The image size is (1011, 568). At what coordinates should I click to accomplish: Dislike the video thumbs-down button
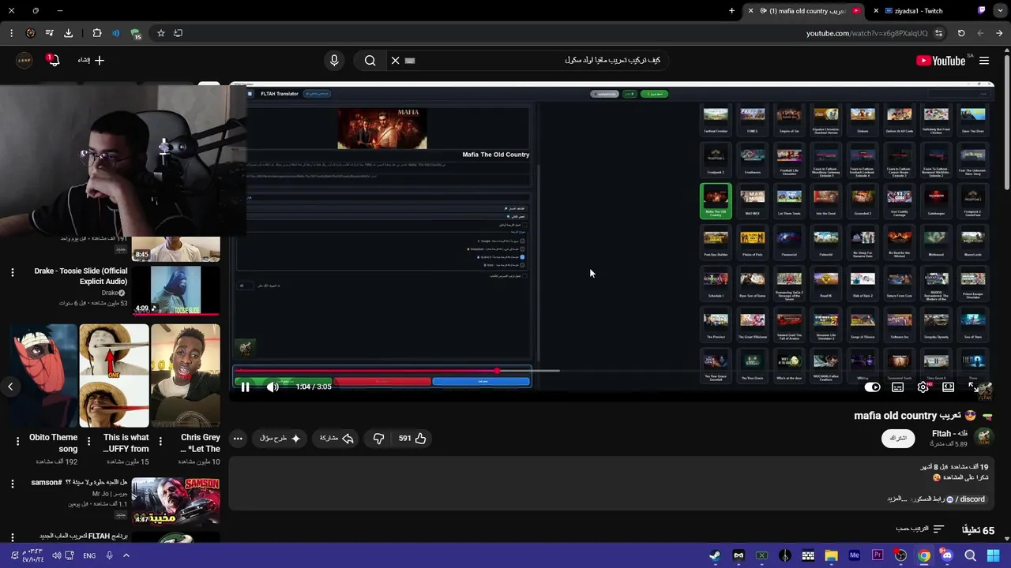pyautogui.click(x=378, y=438)
